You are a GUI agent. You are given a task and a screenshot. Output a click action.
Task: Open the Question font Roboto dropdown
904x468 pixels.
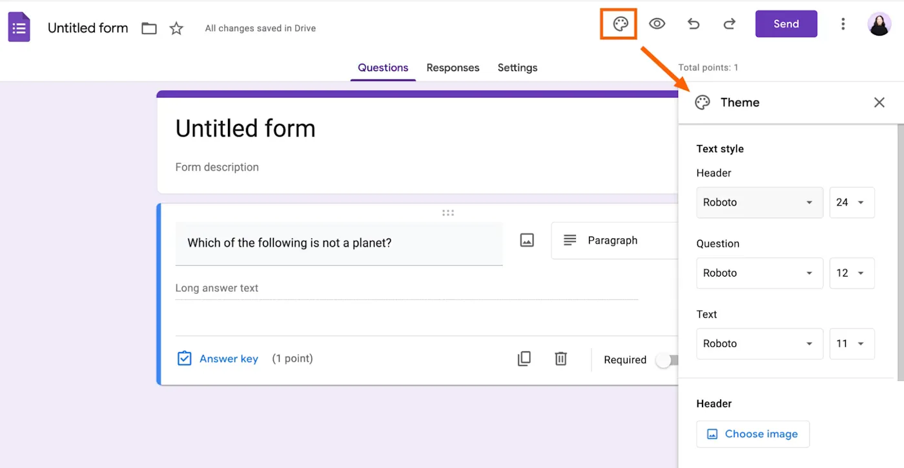760,273
